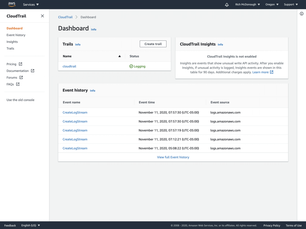Open the Services menu
Viewport: 306px width, 229px height.
click(x=30, y=4)
